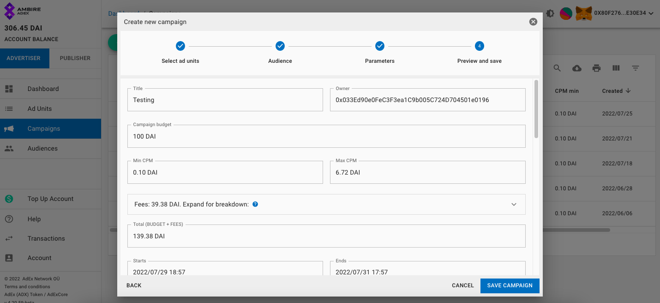The height and width of the screenshot is (303, 660).
Task: Click the Parameters step checkmark icon
Action: pos(380,46)
